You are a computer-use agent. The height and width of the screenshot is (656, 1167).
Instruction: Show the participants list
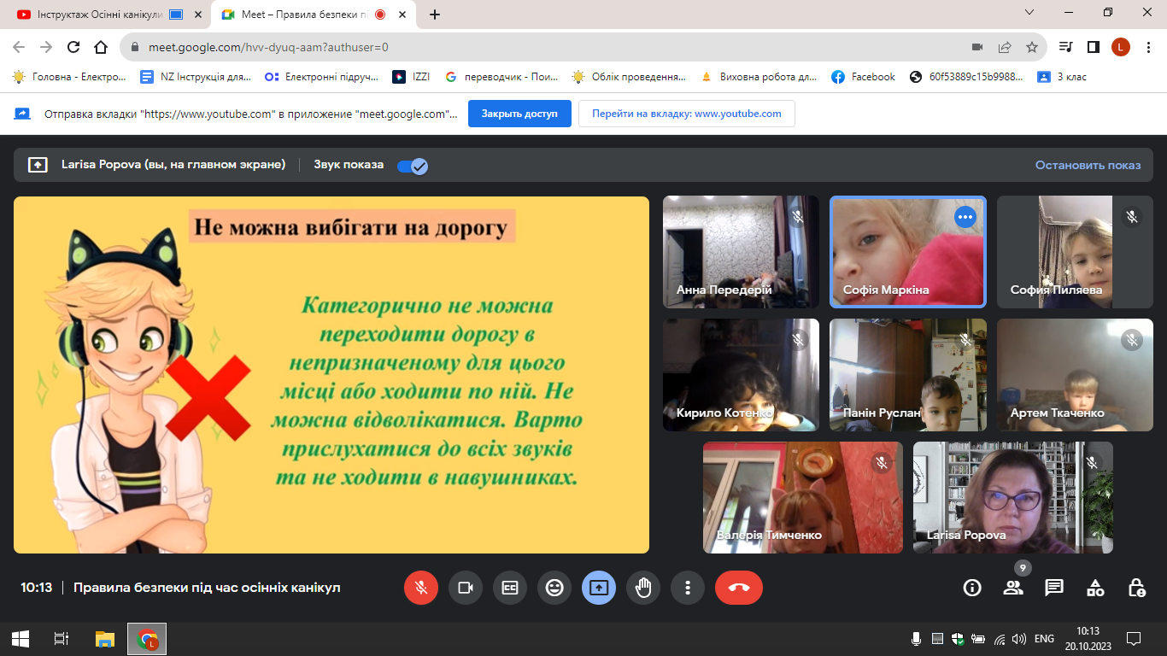[1013, 588]
